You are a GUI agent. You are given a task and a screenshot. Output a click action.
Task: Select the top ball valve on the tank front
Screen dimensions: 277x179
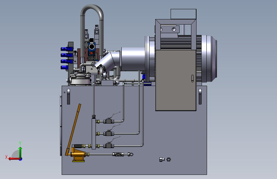(109, 121)
